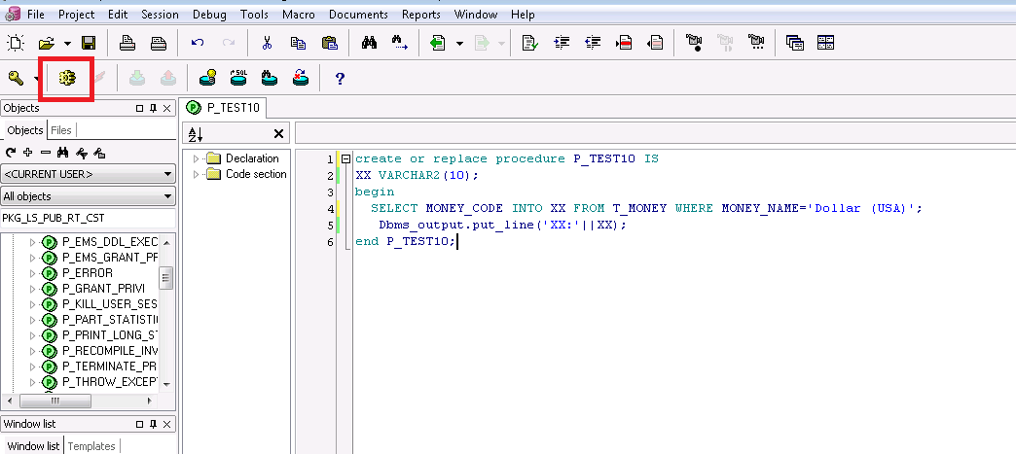Click the PKG_LS_PUB_RT_CST input field
The height and width of the screenshot is (454, 1016).
[89, 218]
